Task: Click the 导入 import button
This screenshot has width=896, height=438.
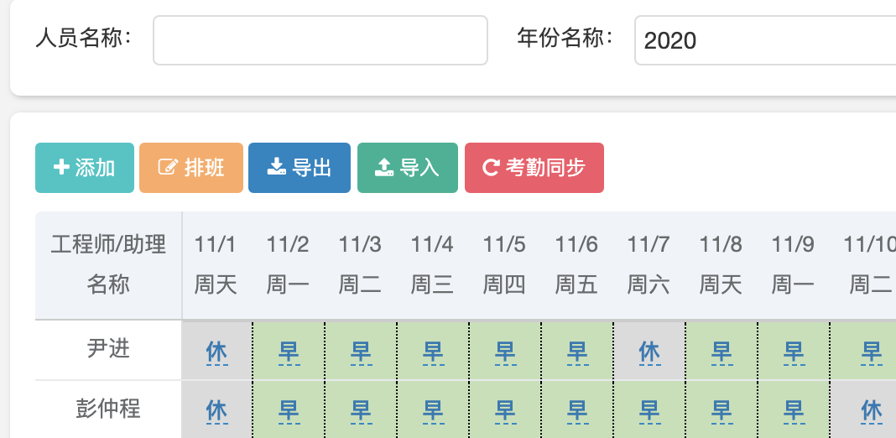Action: coord(407,168)
